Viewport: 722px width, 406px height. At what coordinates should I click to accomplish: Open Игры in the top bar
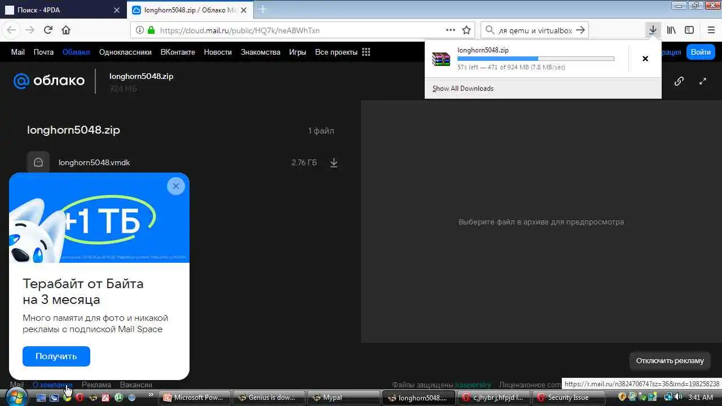(x=298, y=52)
